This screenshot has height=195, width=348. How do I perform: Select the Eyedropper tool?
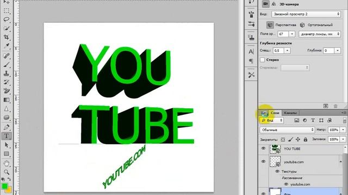click(x=7, y=46)
